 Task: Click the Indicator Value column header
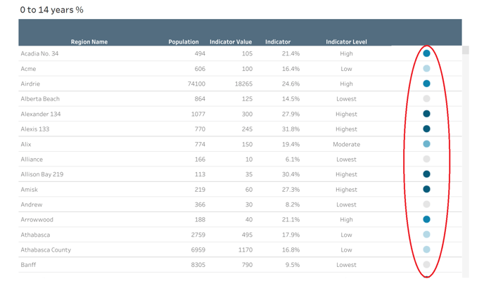coord(231,42)
